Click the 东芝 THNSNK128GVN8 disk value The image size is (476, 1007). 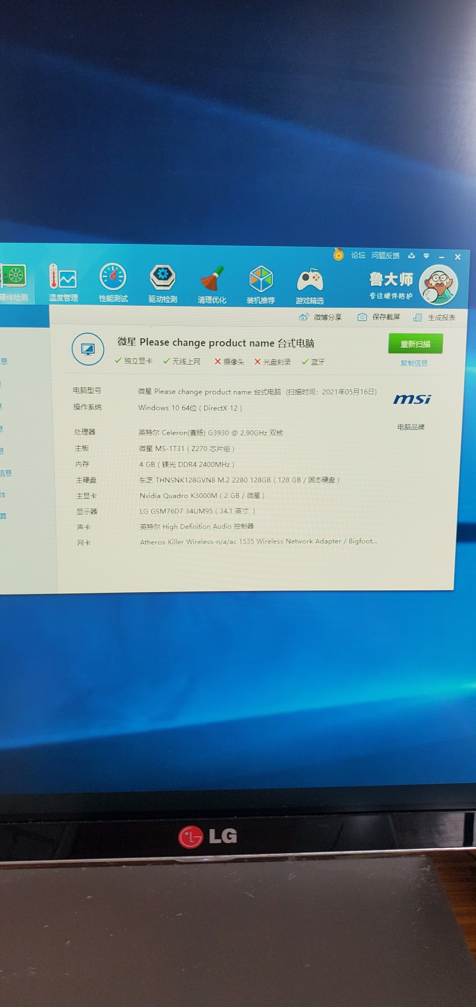239,480
